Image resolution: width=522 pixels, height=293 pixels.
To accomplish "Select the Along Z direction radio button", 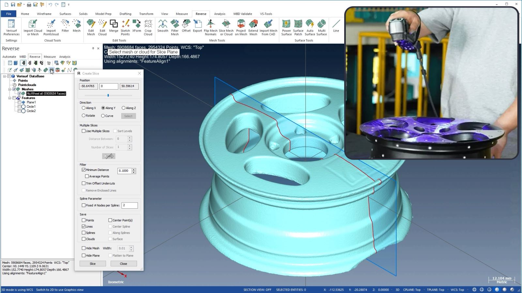I will (123, 108).
